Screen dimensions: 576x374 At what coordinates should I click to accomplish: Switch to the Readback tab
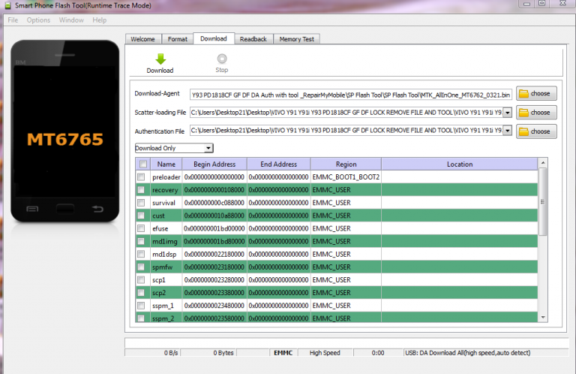253,39
